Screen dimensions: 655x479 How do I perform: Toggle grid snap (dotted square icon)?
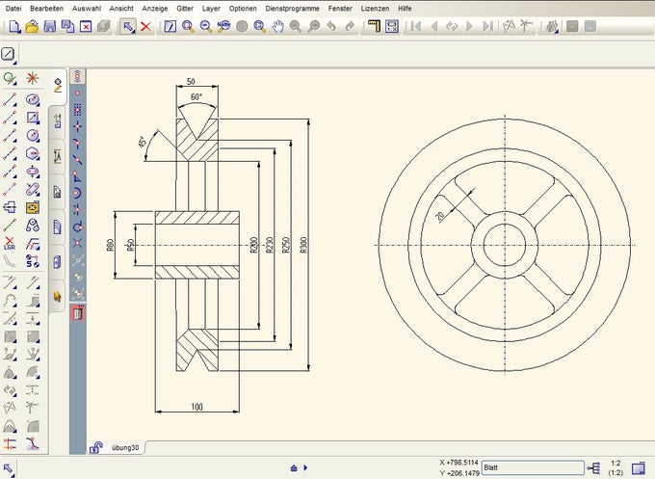78,110
